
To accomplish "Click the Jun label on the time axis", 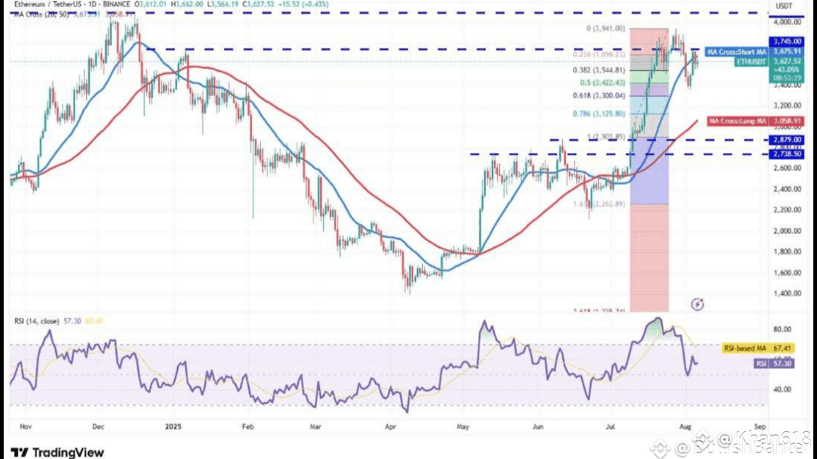I will point(538,426).
